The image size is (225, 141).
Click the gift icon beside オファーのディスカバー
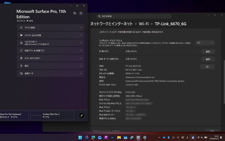tap(21, 58)
